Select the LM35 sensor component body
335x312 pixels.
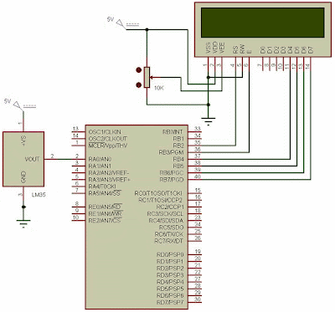[23, 159]
